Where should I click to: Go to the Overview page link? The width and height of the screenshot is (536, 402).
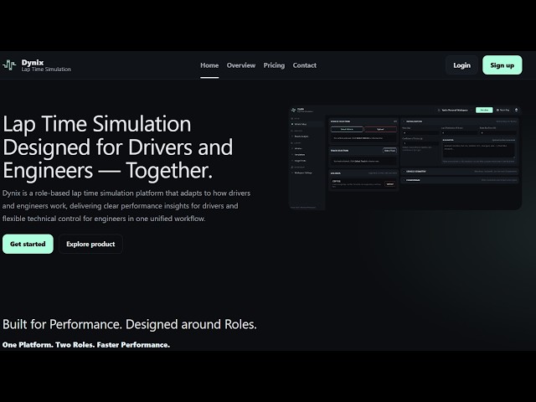point(241,65)
